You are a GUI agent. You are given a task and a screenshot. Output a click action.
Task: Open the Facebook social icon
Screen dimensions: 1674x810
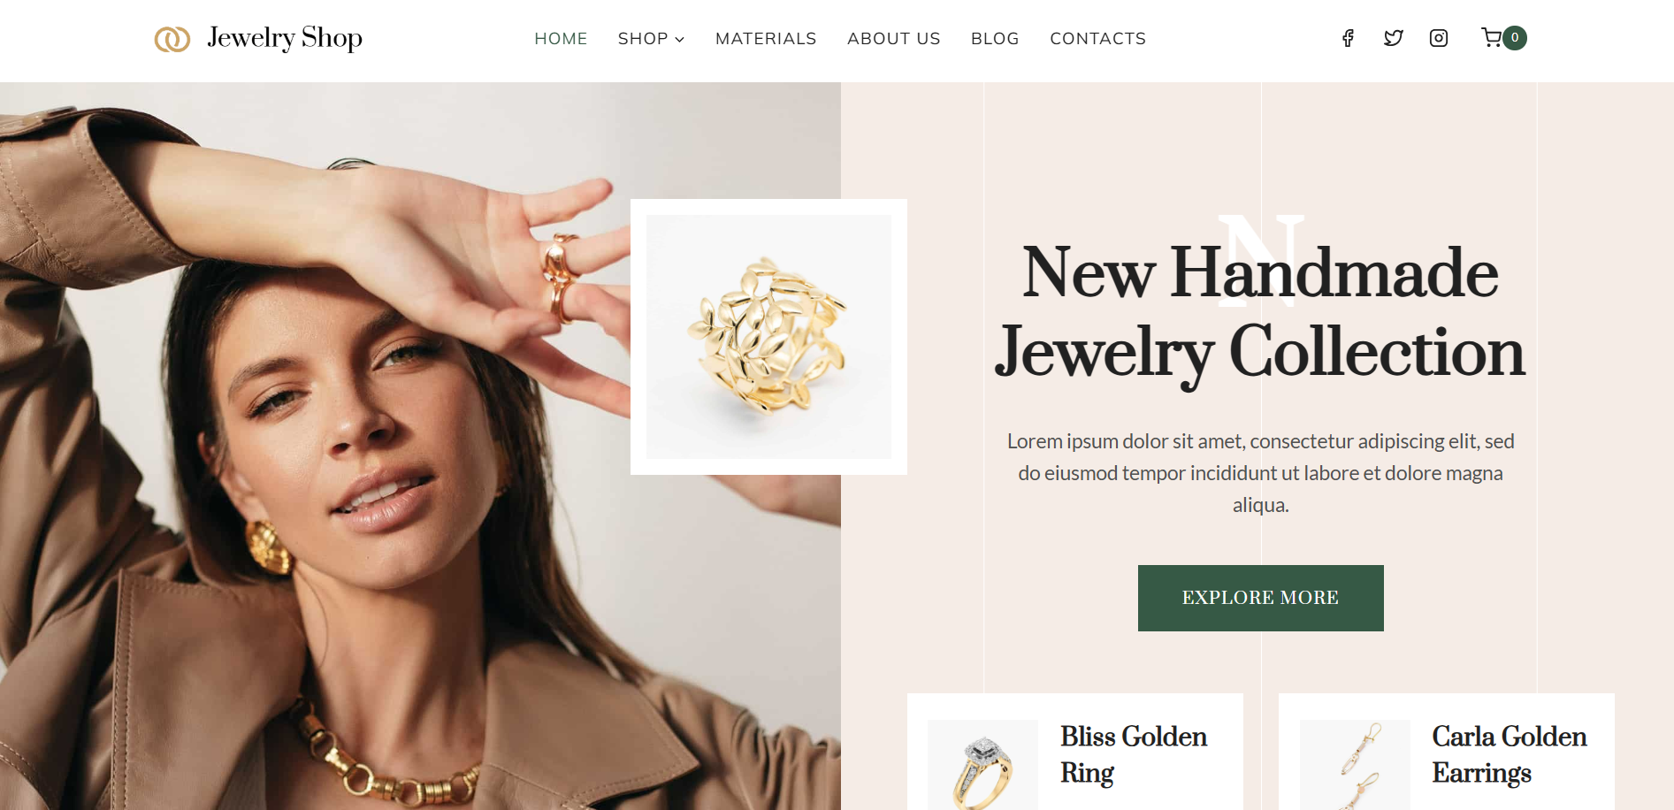[1348, 38]
